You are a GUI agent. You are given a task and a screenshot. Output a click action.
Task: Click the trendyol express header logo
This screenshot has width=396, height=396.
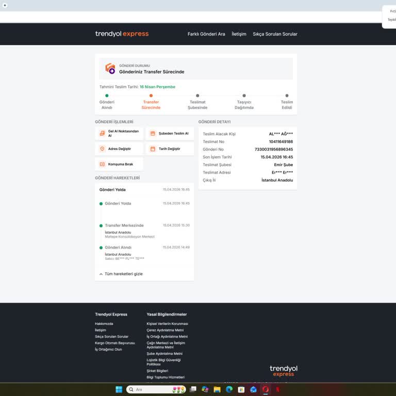[122, 34]
